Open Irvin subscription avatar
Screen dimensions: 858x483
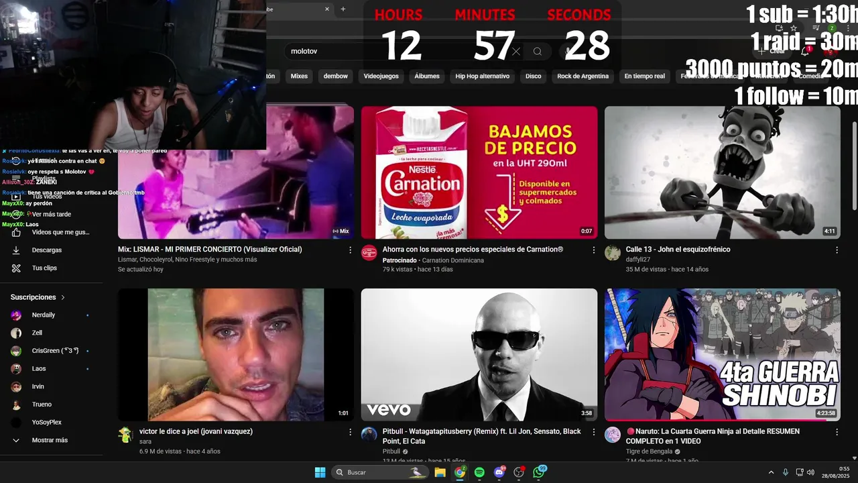16,386
